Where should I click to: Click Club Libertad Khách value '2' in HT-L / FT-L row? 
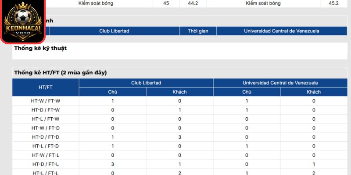click(x=179, y=173)
